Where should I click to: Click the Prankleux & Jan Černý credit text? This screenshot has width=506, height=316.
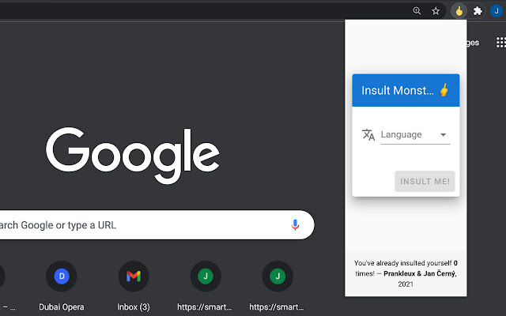click(420, 273)
